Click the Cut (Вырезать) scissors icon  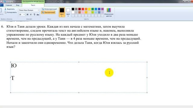point(5,9)
